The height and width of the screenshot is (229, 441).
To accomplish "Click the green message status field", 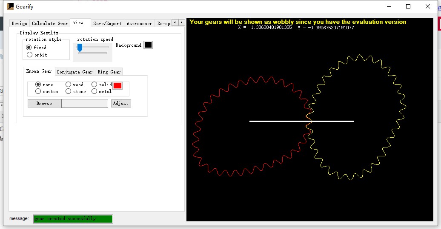I will coord(73,219).
